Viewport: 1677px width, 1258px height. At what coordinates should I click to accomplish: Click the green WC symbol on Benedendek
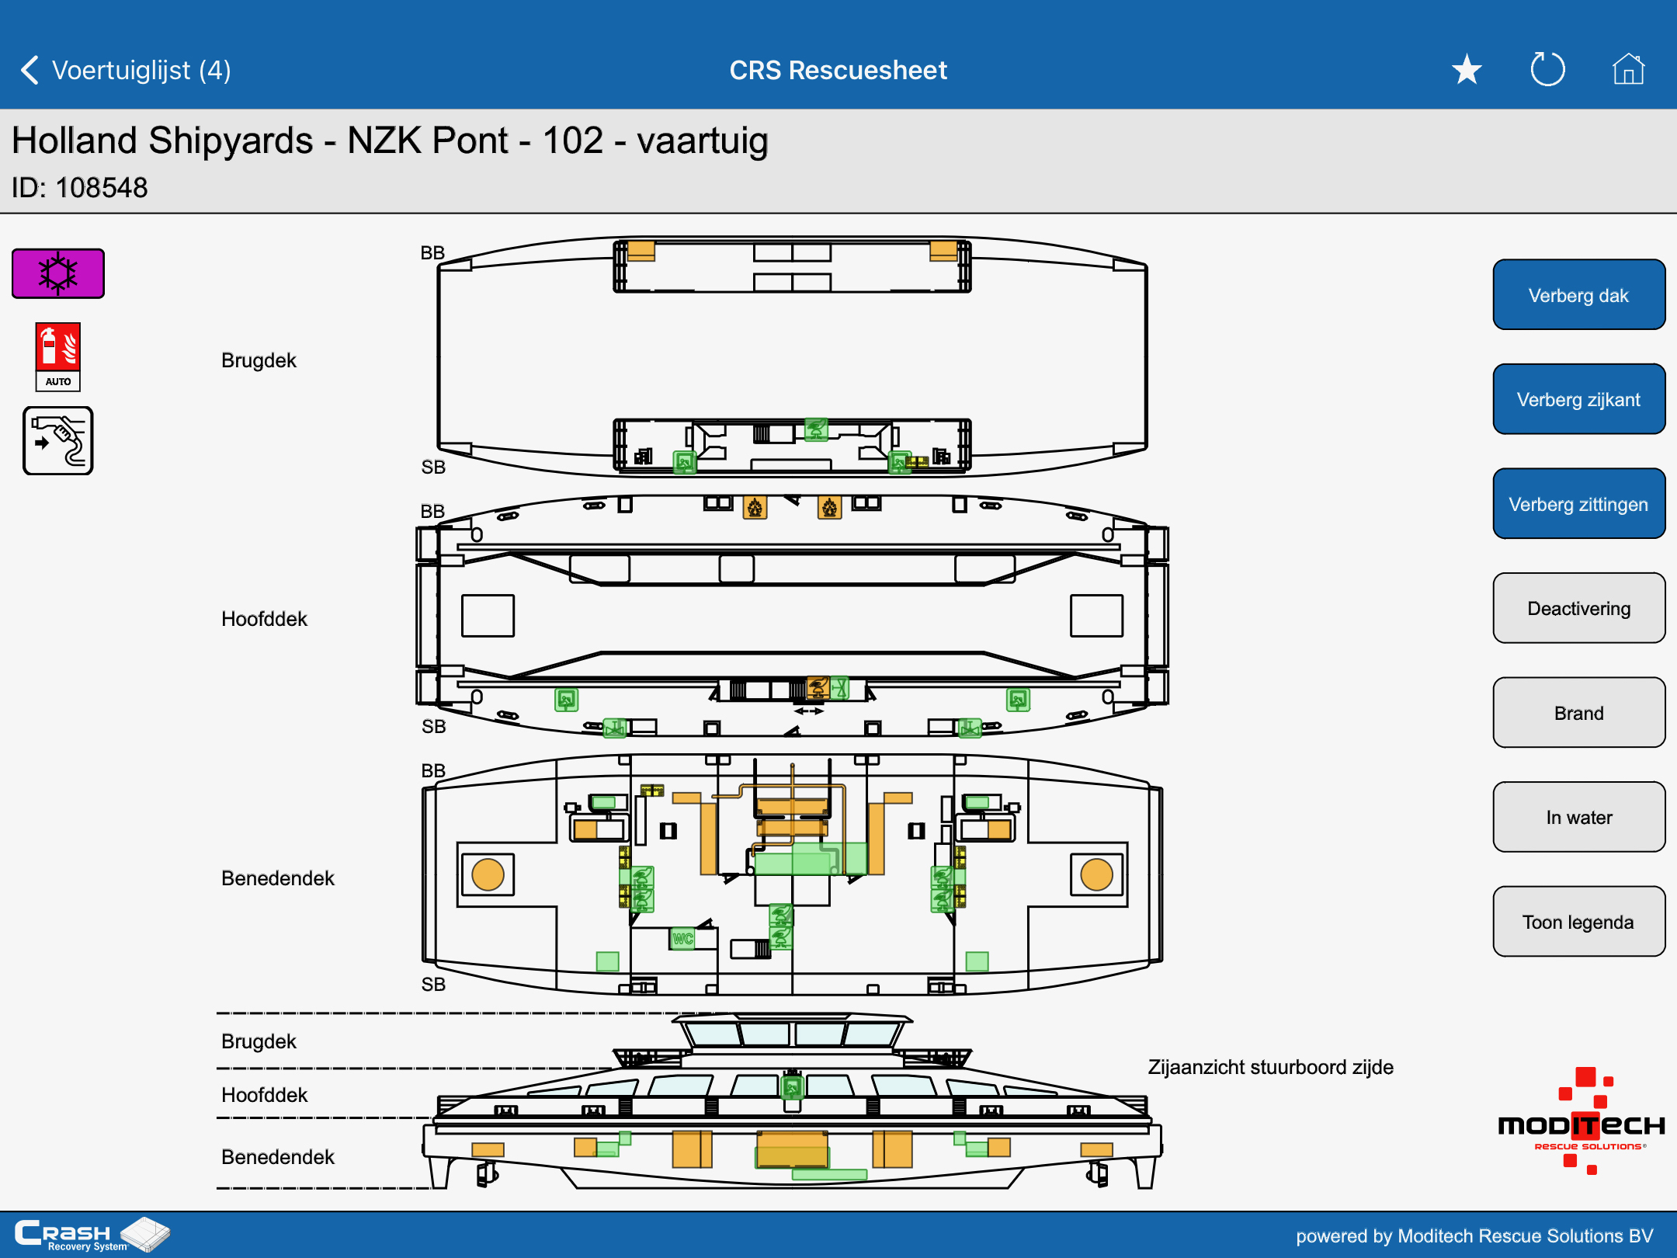[682, 939]
